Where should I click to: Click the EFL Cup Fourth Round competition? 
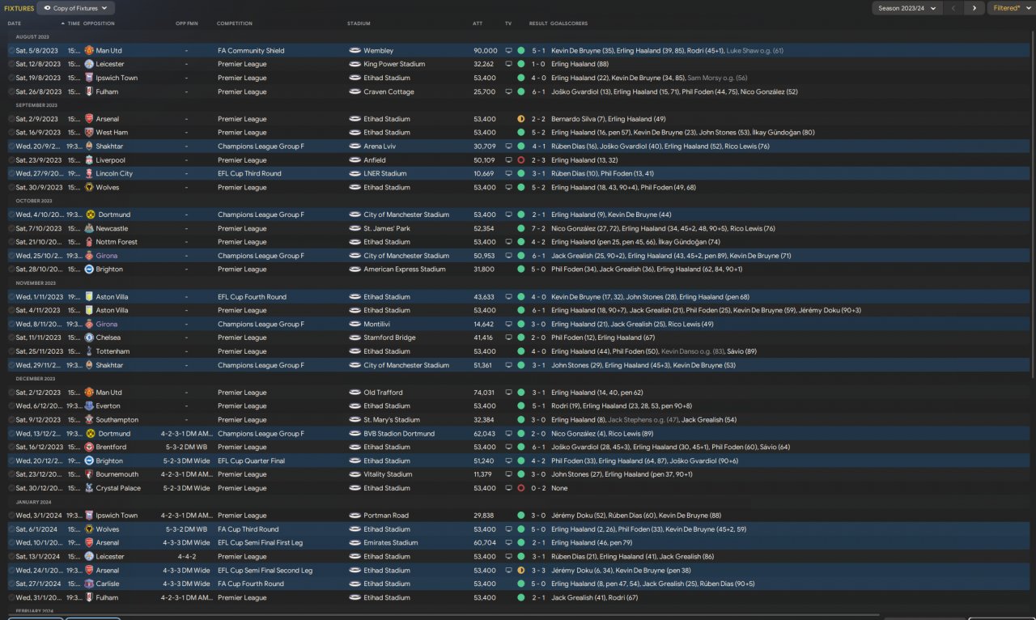click(x=252, y=297)
